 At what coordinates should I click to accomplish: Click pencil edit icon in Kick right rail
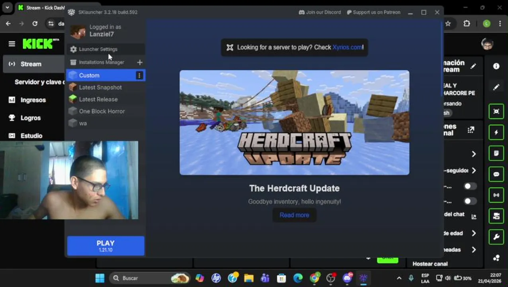(x=496, y=87)
